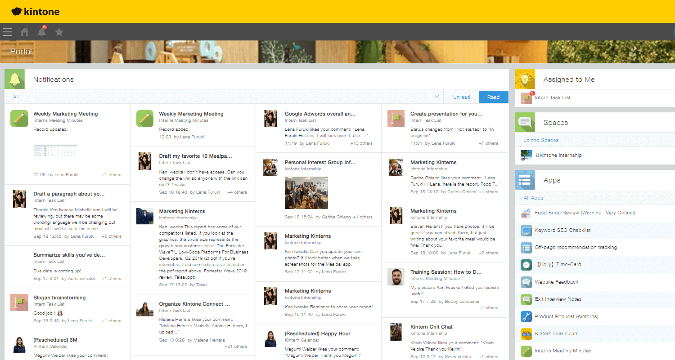Click '+31 others' on Organize Kintone Connect
The width and height of the screenshot is (675, 360).
coord(236,347)
